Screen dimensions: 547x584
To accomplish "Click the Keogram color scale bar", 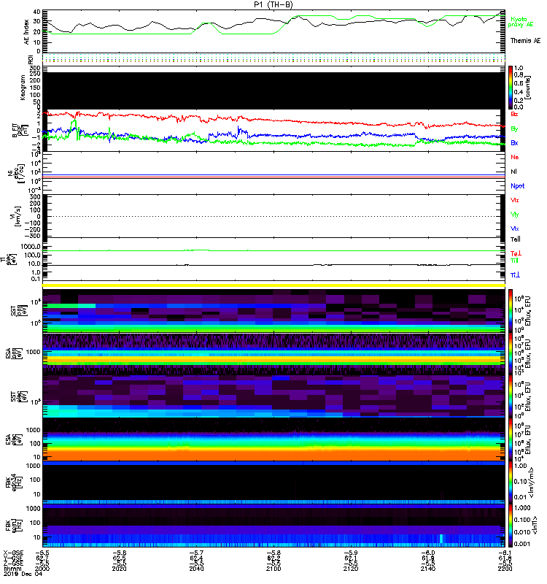I will pos(511,88).
